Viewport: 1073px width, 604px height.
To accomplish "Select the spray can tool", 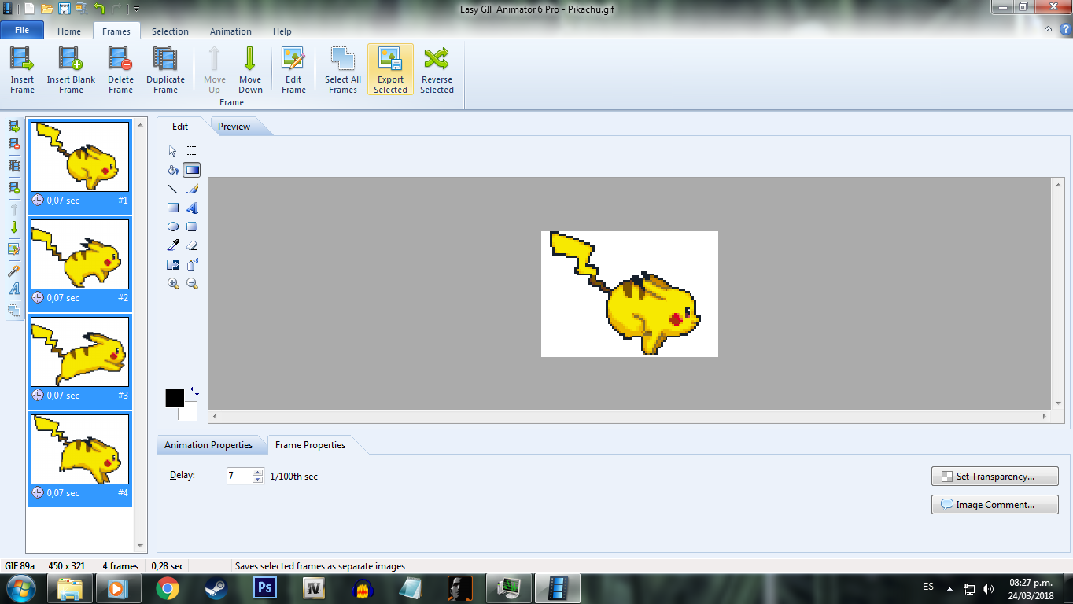I will [192, 264].
